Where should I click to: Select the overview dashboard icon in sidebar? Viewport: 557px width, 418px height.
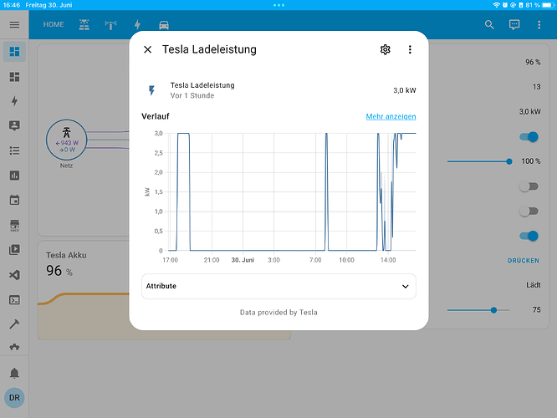[x=14, y=52]
